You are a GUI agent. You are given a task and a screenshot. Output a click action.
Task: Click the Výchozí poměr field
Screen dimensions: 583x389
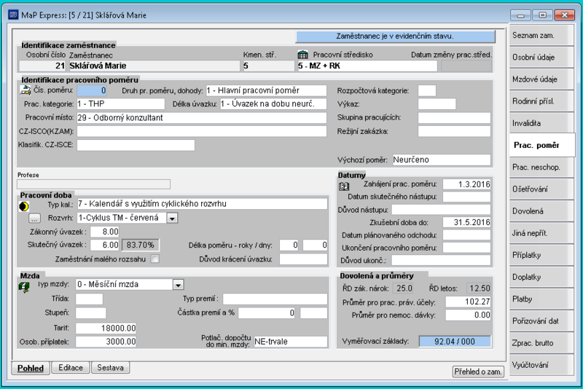[442, 160]
